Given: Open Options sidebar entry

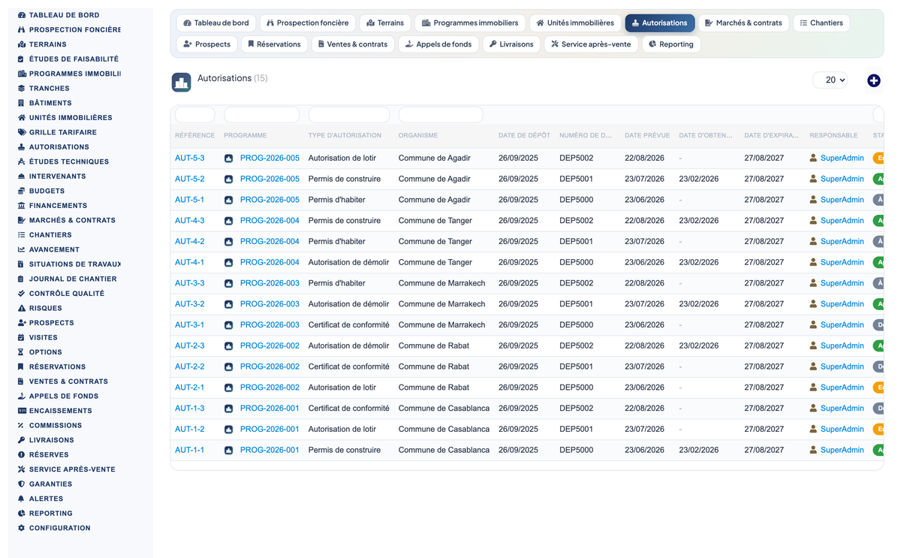Looking at the screenshot, I should point(45,352).
